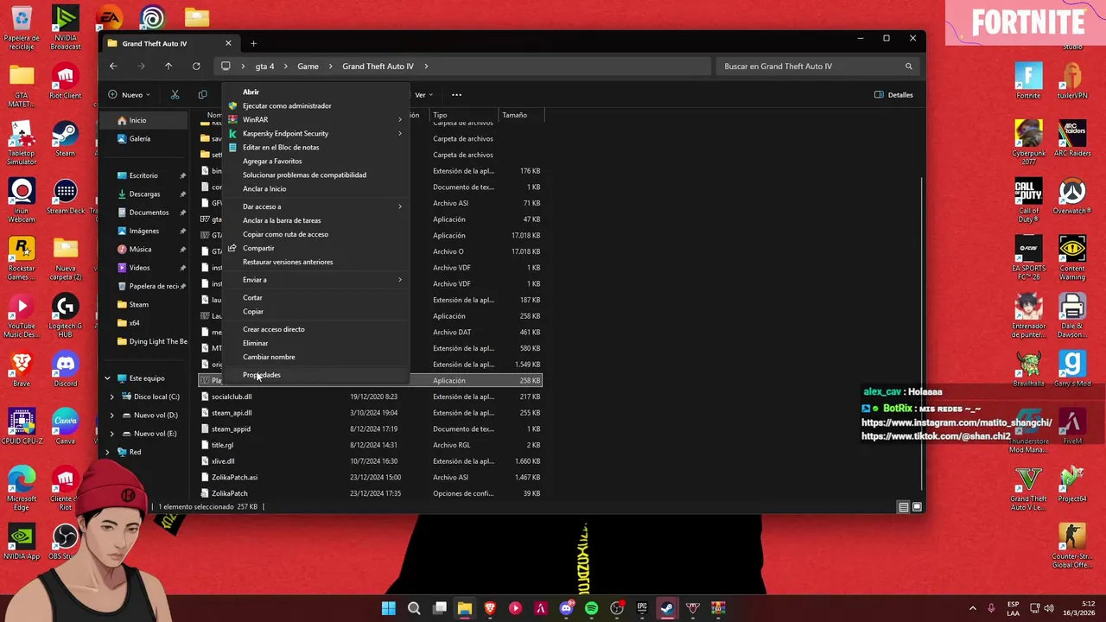Expand Nuevo vol (E:) node
This screenshot has height=622, width=1106.
[x=111, y=434]
